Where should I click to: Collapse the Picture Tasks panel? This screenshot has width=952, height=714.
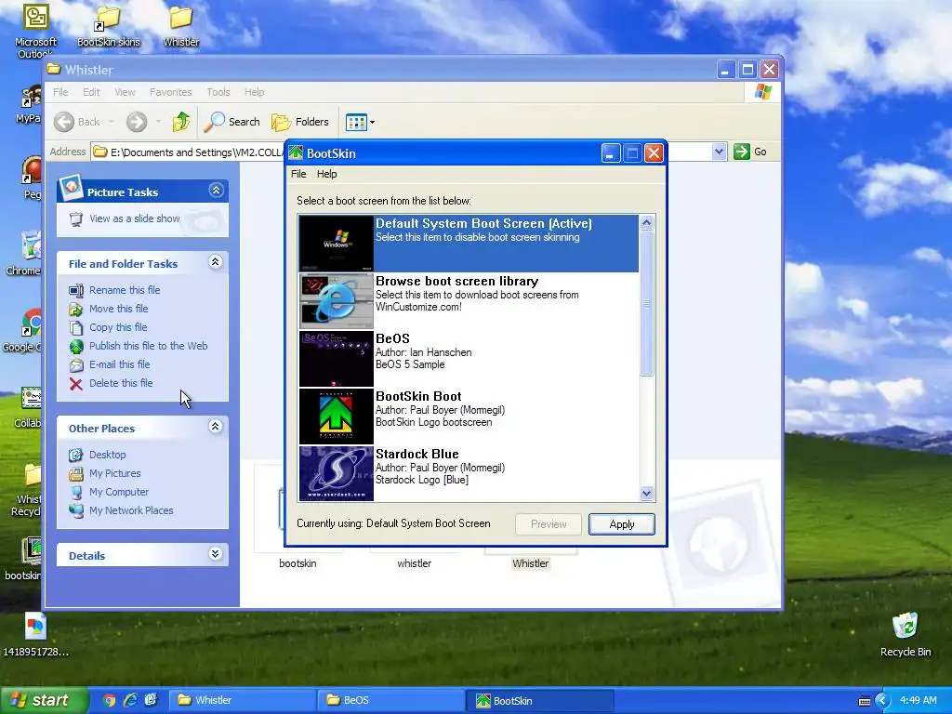point(216,191)
